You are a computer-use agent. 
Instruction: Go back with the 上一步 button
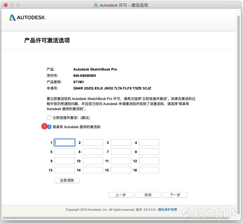coord(121,195)
